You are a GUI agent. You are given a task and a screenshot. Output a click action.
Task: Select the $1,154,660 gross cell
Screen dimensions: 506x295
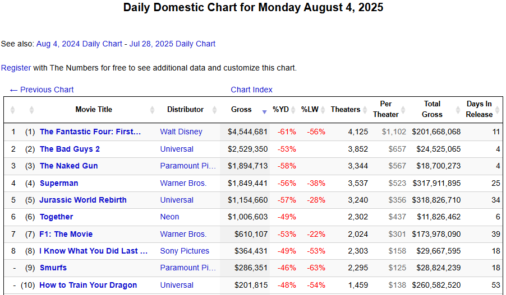(247, 200)
